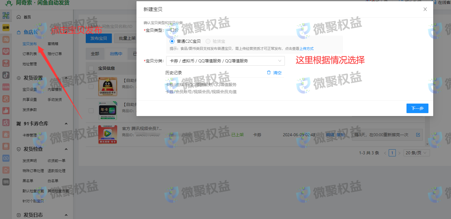
Task: Select the 店 shop icon in sidebar
Action: (x=6, y=122)
